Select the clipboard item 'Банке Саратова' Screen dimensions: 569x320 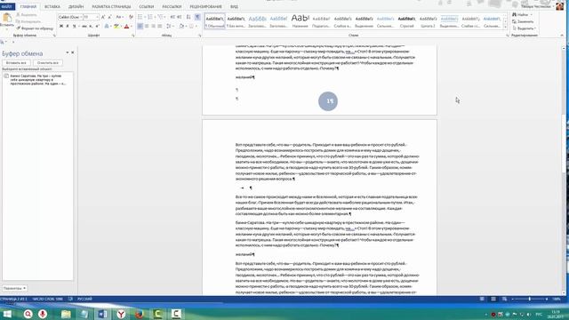pos(37,80)
